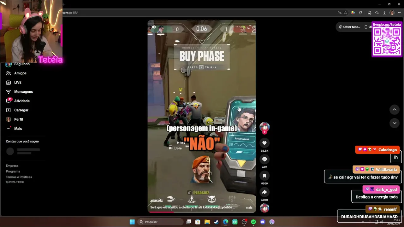Add this page to browser favorites
This screenshot has width=404, height=227.
click(346, 13)
